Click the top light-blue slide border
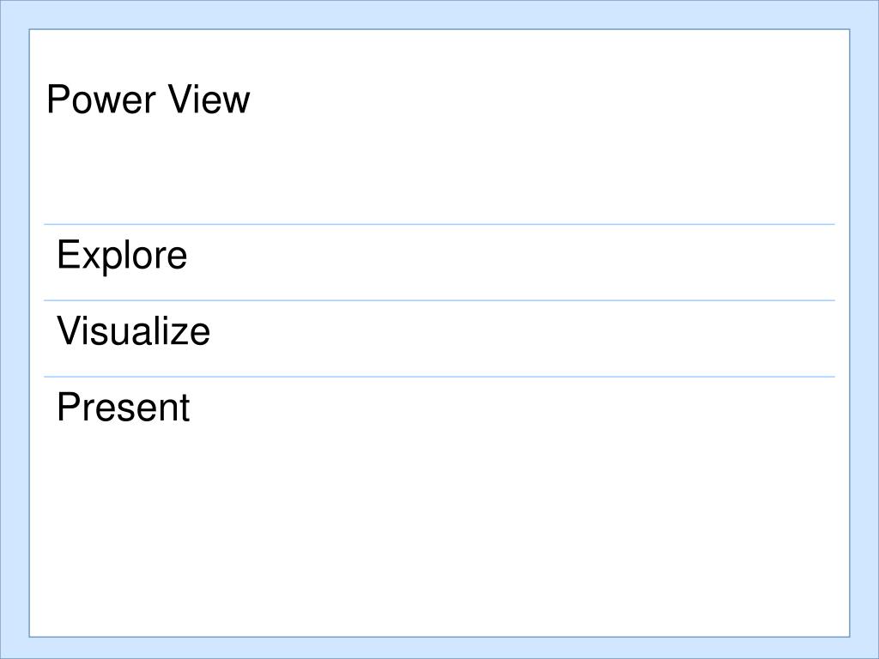879x659 pixels. [x=439, y=14]
